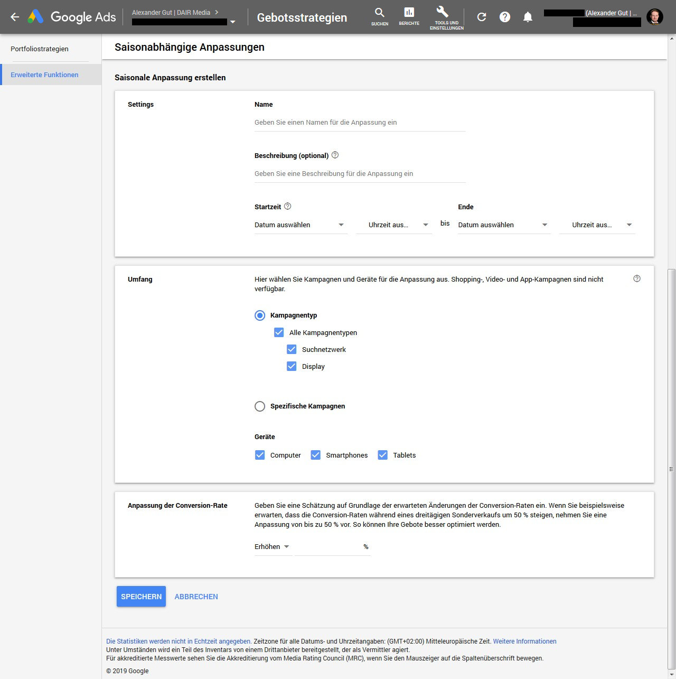Select the Spezifische Kampagnen radio button
Screen dimensions: 676x679
(x=260, y=406)
